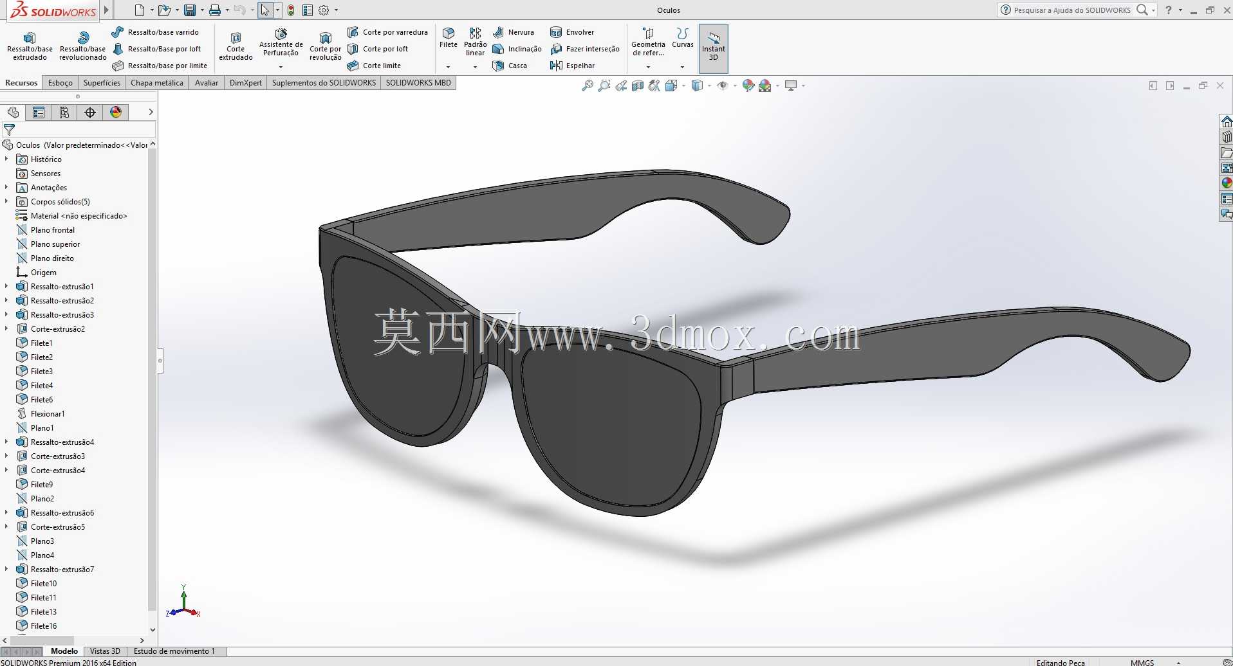Select the Casca tool
The image size is (1233, 666).
click(x=510, y=66)
